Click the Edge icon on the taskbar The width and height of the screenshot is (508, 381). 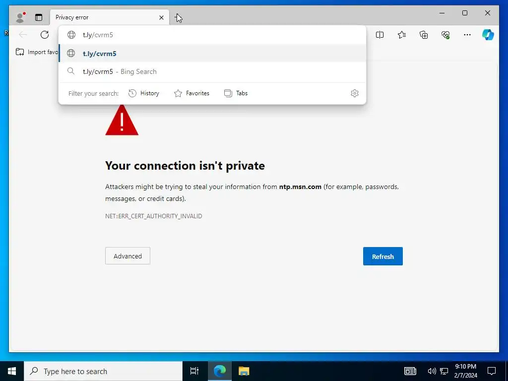pyautogui.click(x=220, y=371)
